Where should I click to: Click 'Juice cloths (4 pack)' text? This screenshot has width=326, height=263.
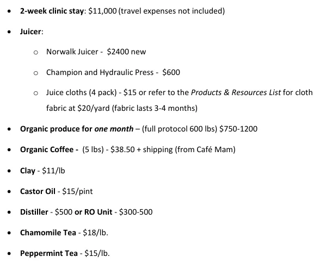[81, 92]
